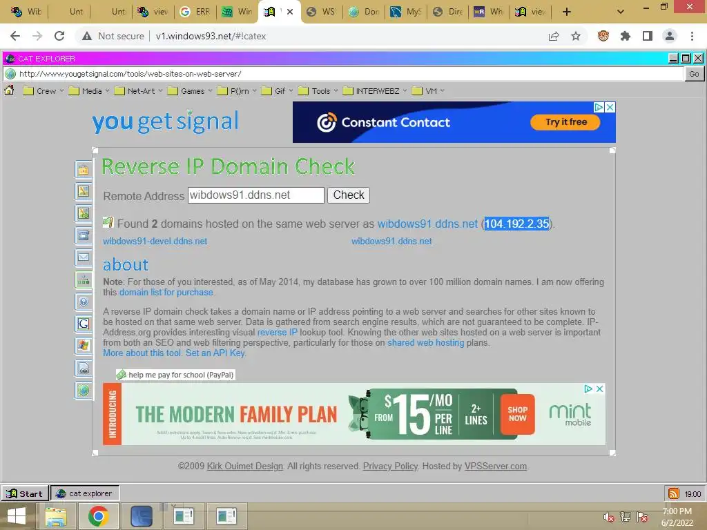Image resolution: width=707 pixels, height=530 pixels.
Task: Expand the VM bookmarks folder
Action: tap(428, 91)
